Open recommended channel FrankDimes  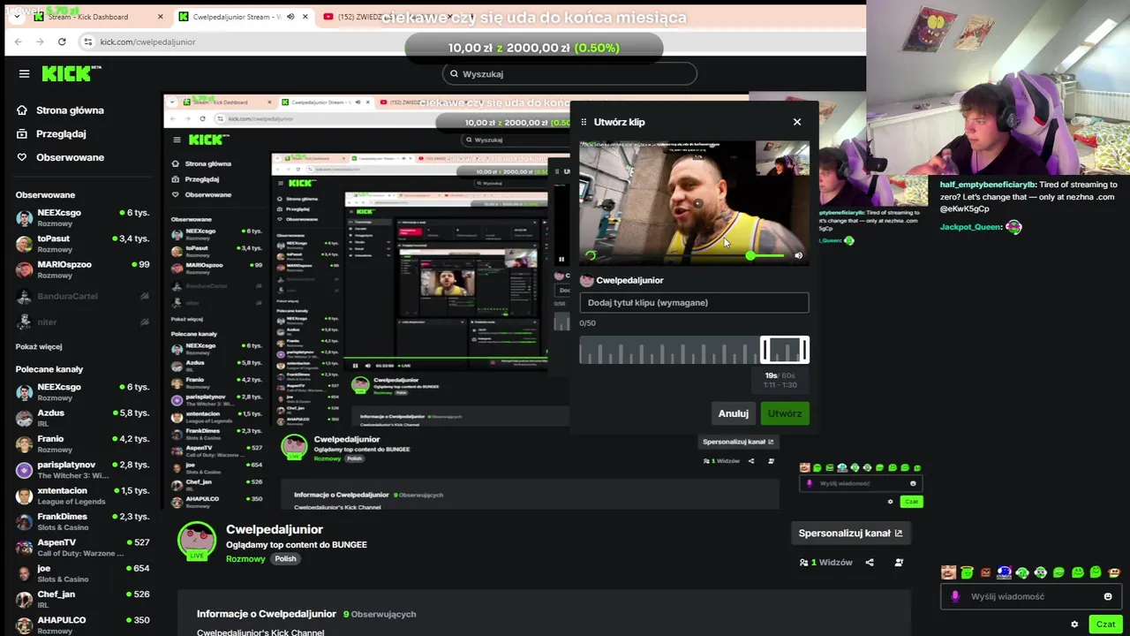(x=82, y=521)
